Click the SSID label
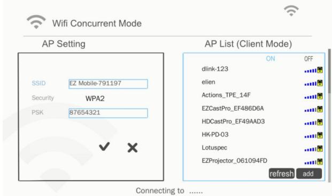This screenshot has width=332, height=196. coord(38,83)
